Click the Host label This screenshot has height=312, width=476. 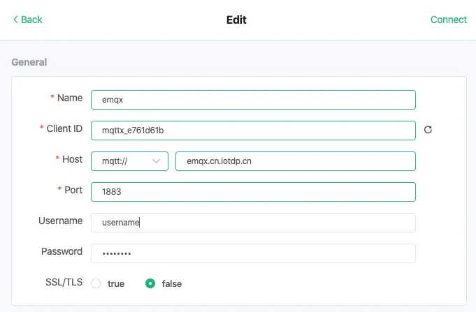(x=72, y=159)
